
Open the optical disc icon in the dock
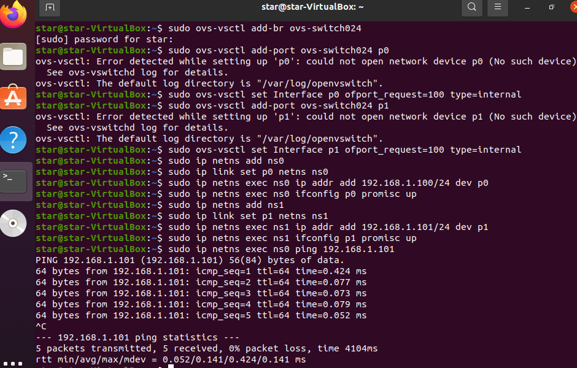pos(14,223)
